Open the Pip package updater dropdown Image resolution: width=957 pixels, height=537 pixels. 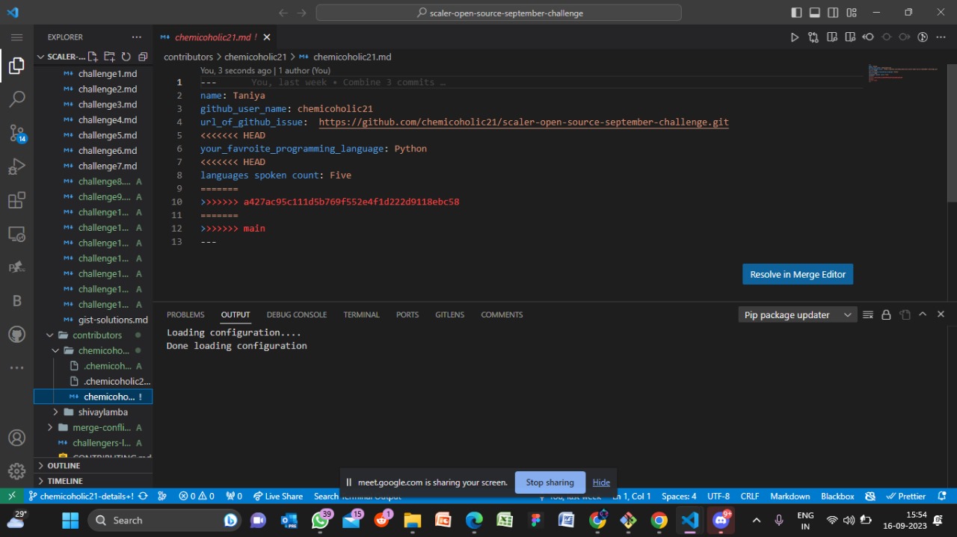[x=796, y=314]
